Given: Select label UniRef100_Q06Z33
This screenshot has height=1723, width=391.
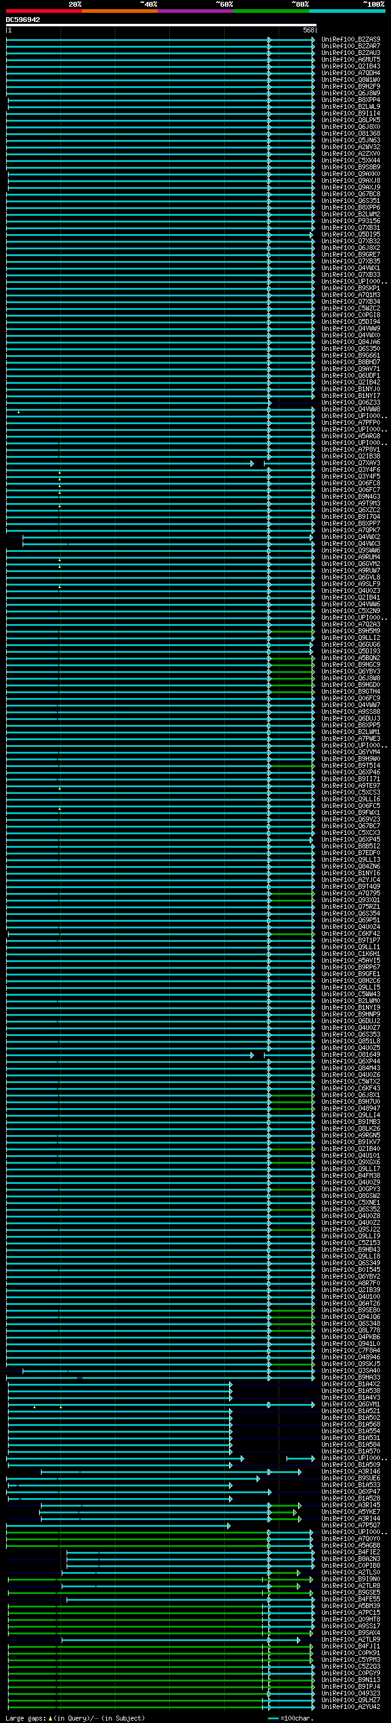Looking at the screenshot, I should (x=351, y=403).
